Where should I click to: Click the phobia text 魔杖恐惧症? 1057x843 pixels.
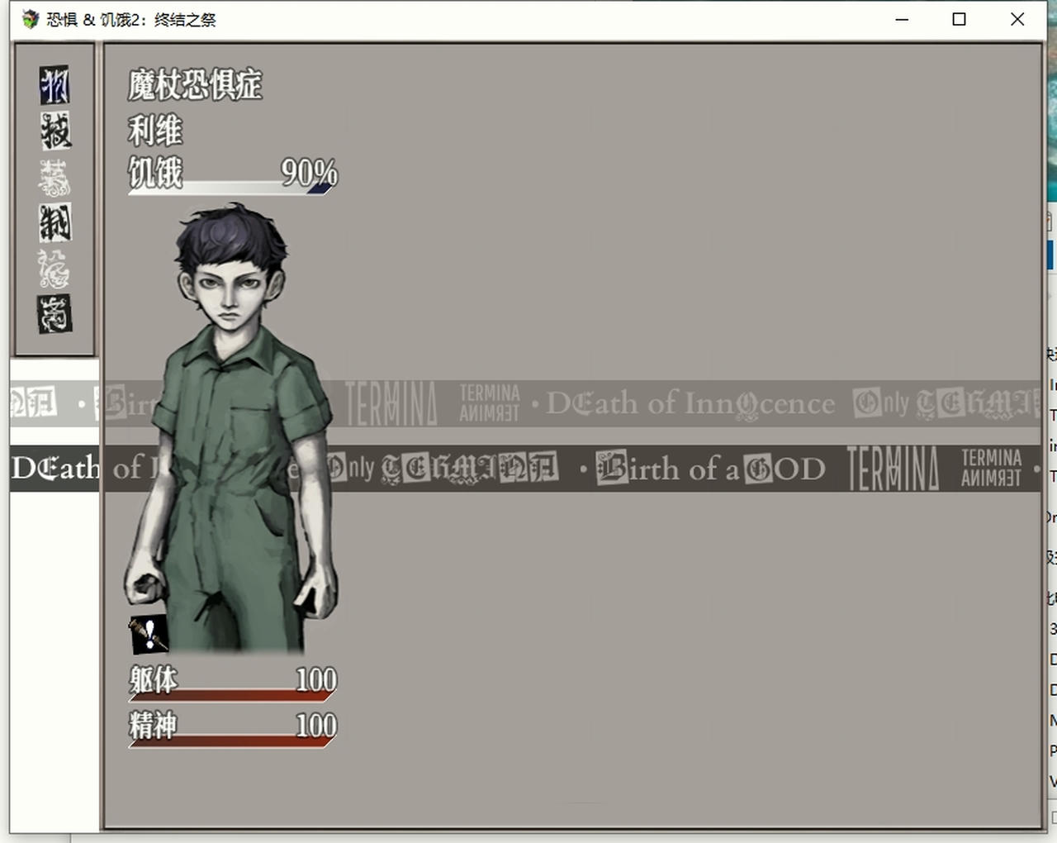(195, 85)
